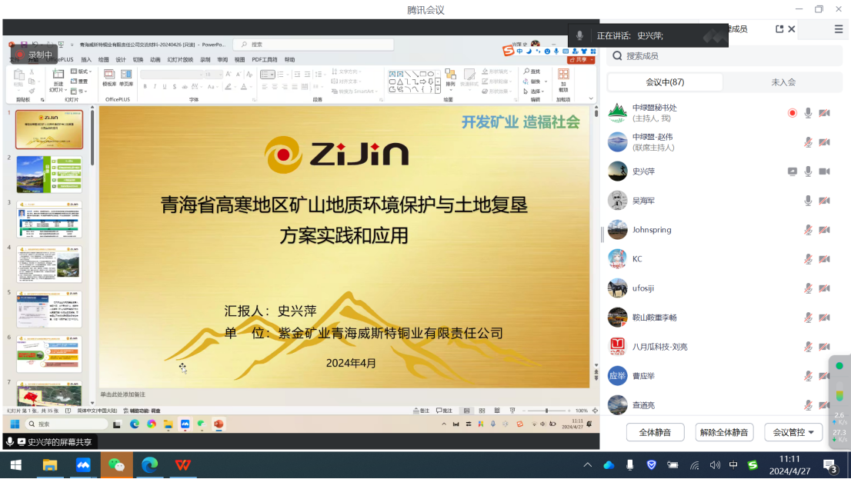
Task: Open the 替换 replace dropdown in PowerPoint
Action: pyautogui.click(x=535, y=81)
